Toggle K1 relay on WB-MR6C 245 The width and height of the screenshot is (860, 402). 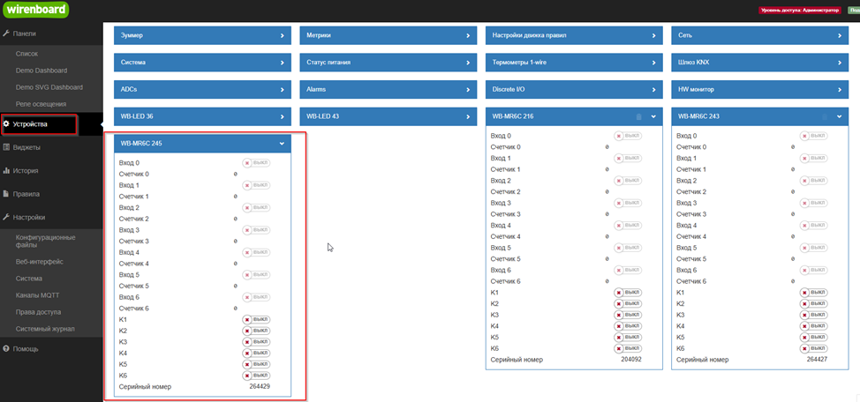tap(257, 319)
